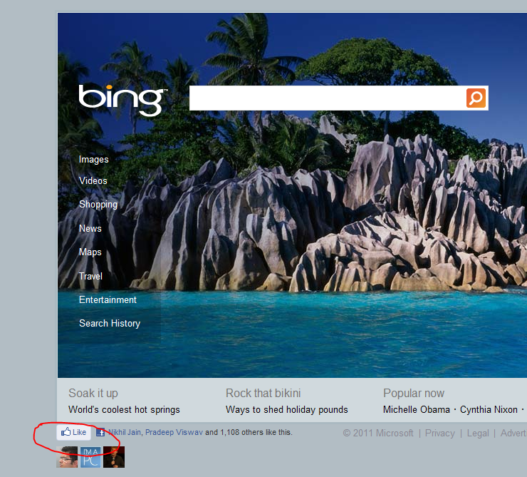Click Michelle Obama popular search
This screenshot has height=477, width=527.
pyautogui.click(x=417, y=410)
